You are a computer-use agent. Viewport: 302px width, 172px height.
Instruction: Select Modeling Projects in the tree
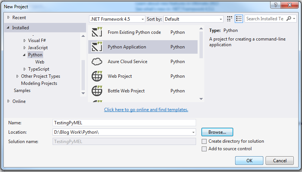(x=39, y=83)
